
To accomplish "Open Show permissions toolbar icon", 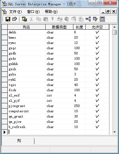I will click(x=81, y=19).
